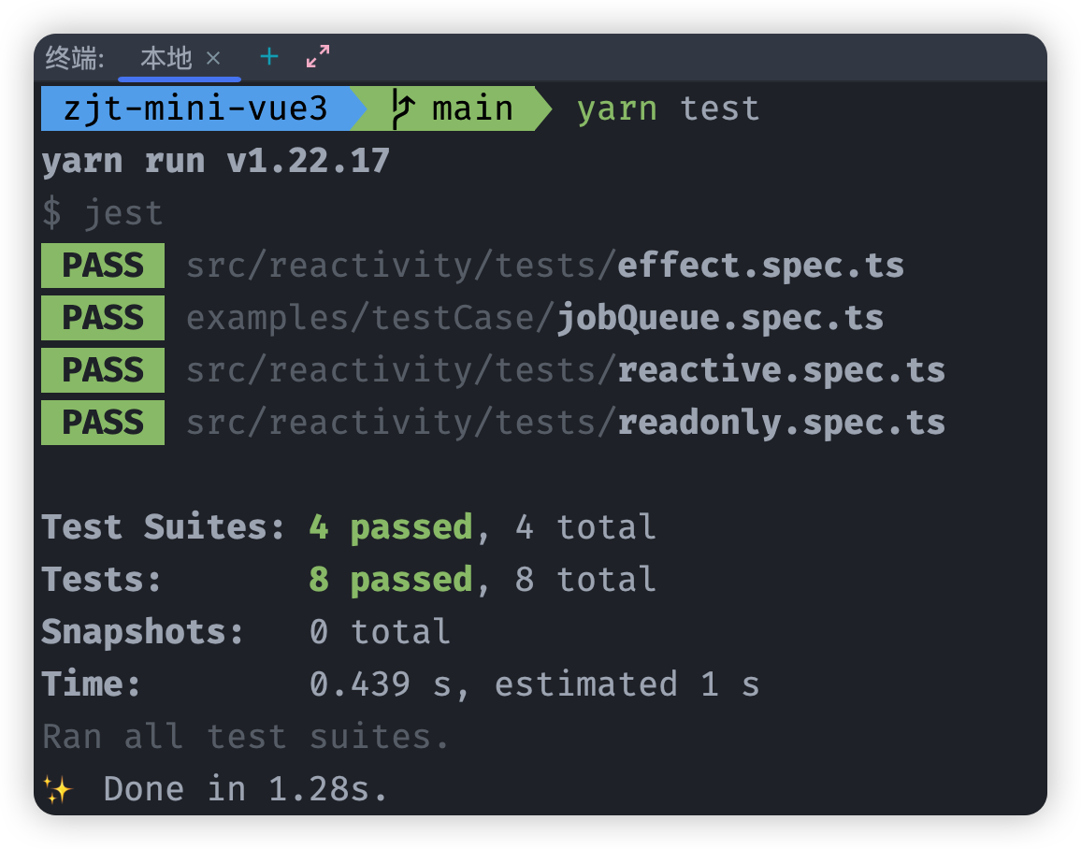The height and width of the screenshot is (849, 1081).
Task: Click the PASS badge for jobQueue.spec.ts
Action: click(x=103, y=318)
